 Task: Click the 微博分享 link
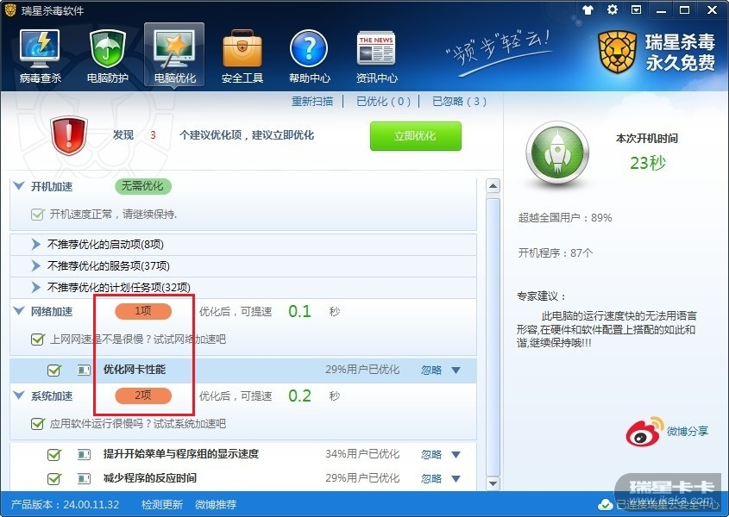click(x=688, y=431)
